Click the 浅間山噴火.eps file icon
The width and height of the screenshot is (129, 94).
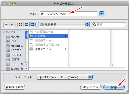[x=31, y=40]
